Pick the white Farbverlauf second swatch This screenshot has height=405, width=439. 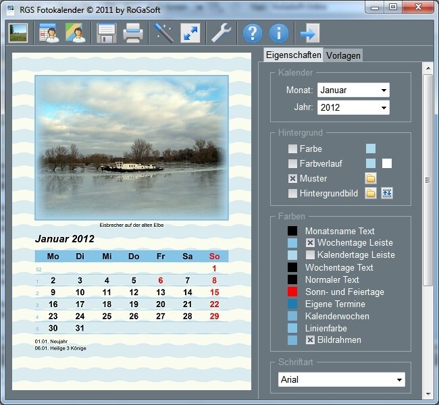[387, 163]
